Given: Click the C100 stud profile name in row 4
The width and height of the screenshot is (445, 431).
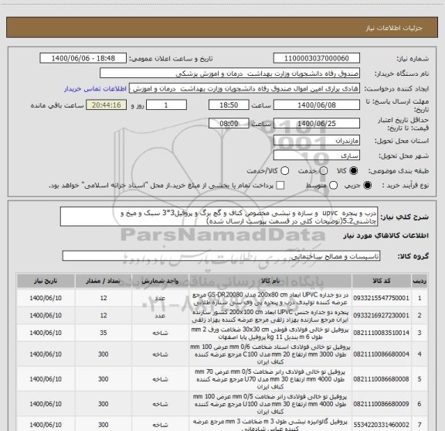Looking at the screenshot, I should coord(270,354).
